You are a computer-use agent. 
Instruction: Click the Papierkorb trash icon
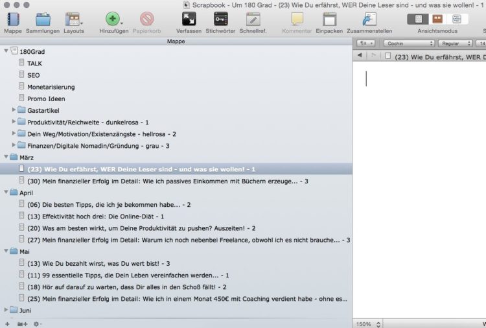[146, 19]
